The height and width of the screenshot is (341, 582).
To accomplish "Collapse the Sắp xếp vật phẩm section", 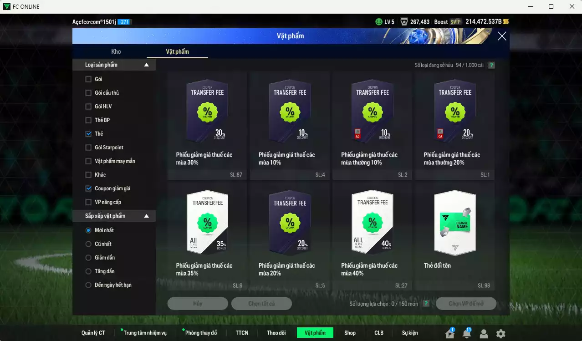I will 146,216.
